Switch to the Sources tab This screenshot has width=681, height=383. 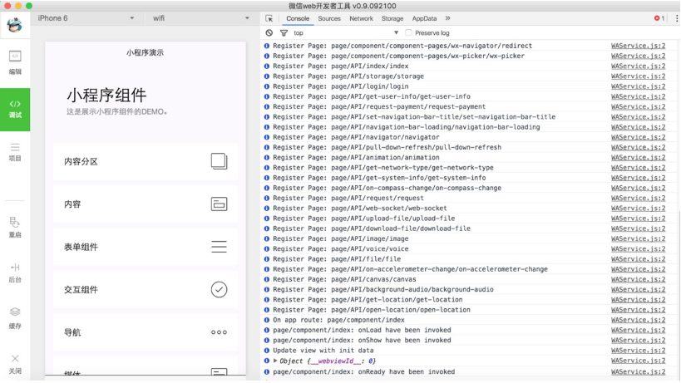pyautogui.click(x=329, y=18)
